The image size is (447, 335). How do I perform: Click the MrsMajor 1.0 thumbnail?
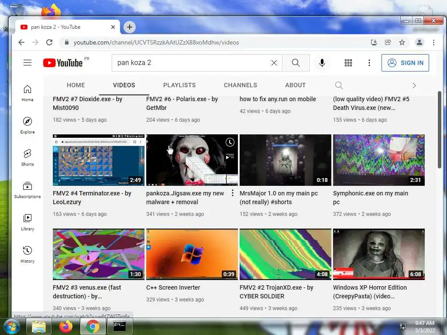(x=285, y=160)
